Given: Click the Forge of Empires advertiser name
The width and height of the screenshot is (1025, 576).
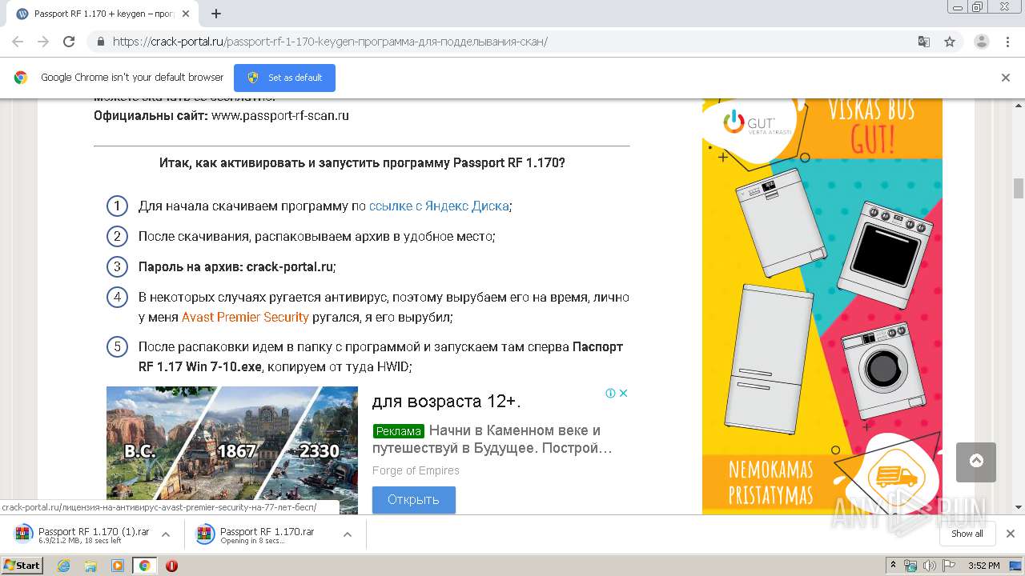Looking at the screenshot, I should tap(416, 470).
